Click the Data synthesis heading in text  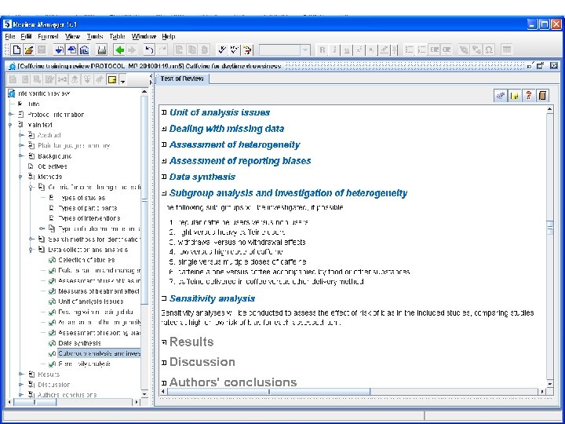click(202, 177)
